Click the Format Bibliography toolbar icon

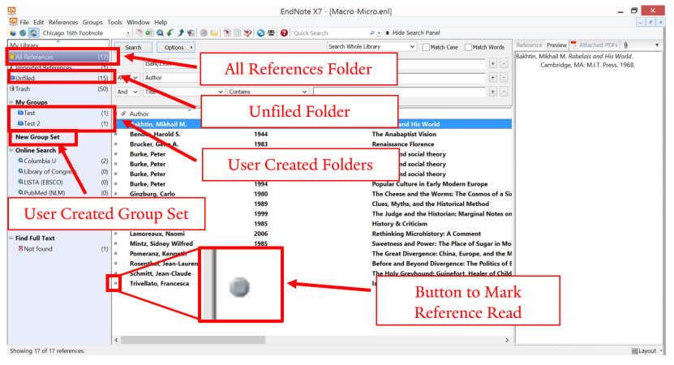coord(238,33)
